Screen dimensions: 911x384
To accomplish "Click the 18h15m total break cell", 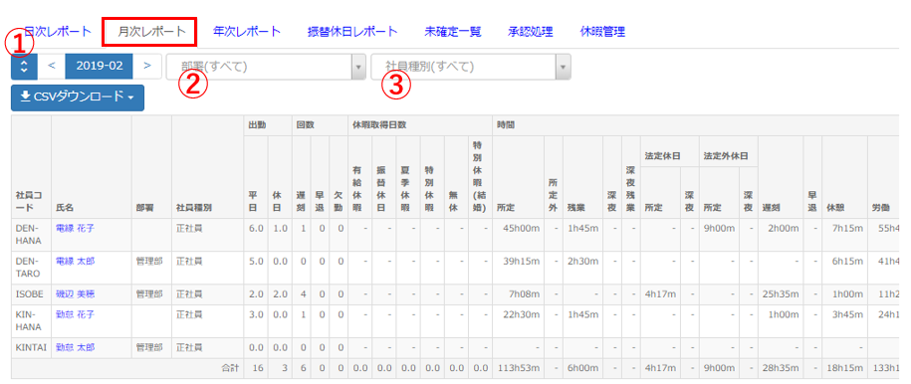I will point(844,368).
